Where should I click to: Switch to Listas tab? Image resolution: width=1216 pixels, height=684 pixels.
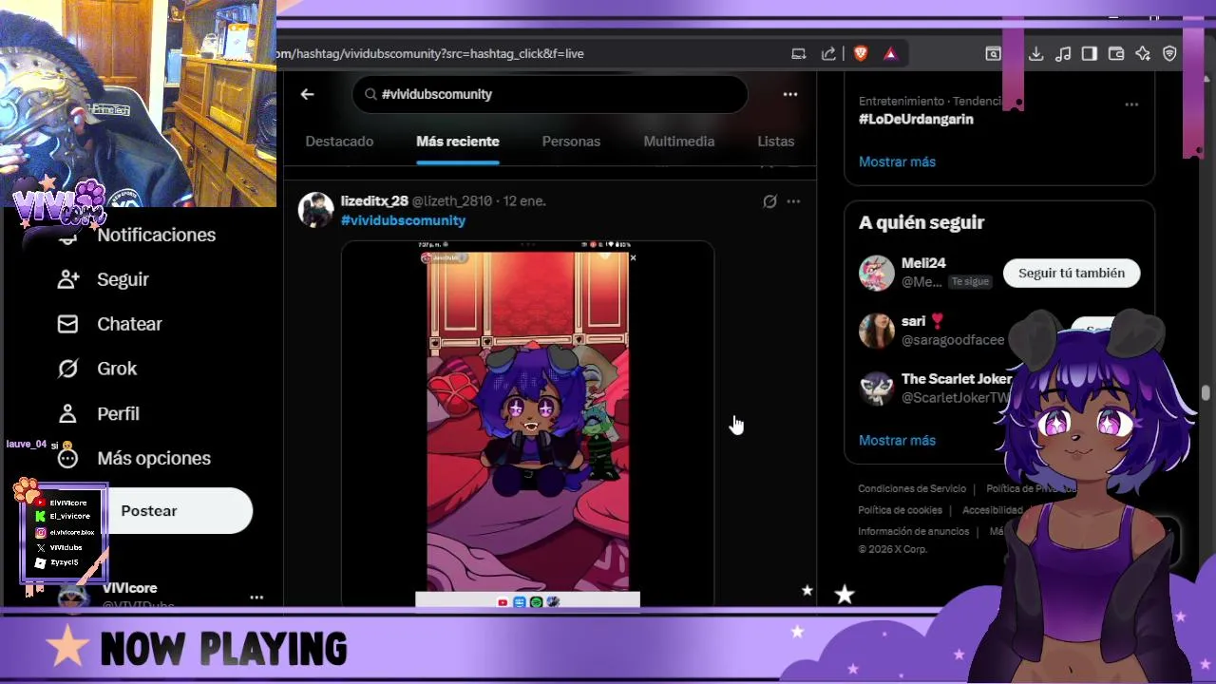click(775, 142)
